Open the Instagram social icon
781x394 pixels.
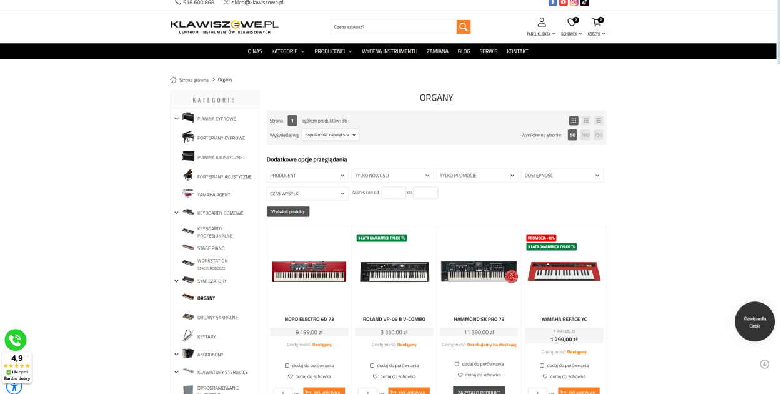pyautogui.click(x=574, y=3)
